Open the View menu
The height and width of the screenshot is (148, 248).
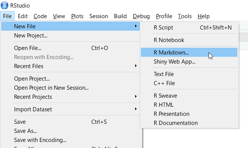point(59,16)
